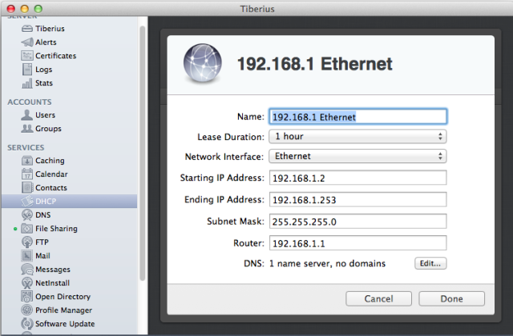The width and height of the screenshot is (513, 336).
Task: Select Mail label in the sidebar
Action: (42, 256)
